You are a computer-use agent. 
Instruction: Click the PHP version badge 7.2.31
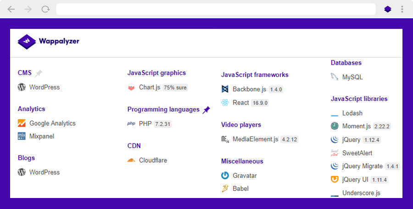163,124
